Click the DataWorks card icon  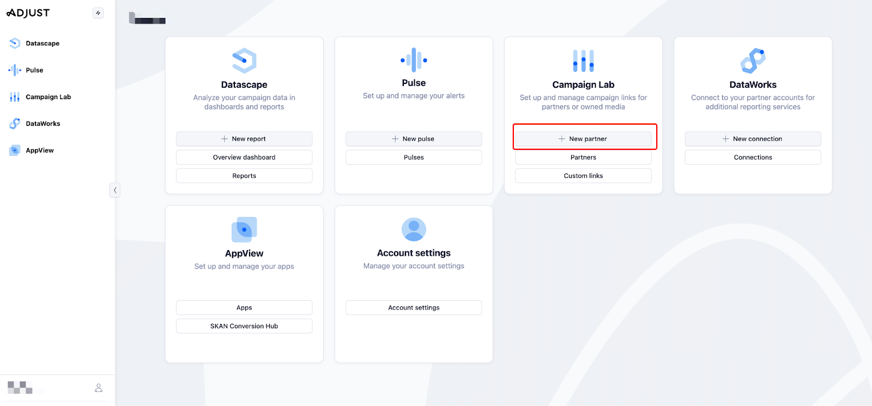coord(753,60)
